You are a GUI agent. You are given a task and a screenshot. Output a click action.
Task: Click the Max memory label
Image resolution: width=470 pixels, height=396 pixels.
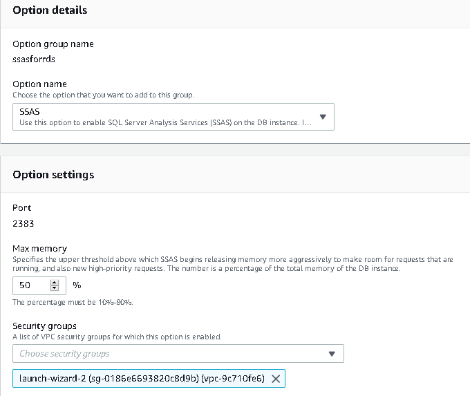(x=39, y=248)
